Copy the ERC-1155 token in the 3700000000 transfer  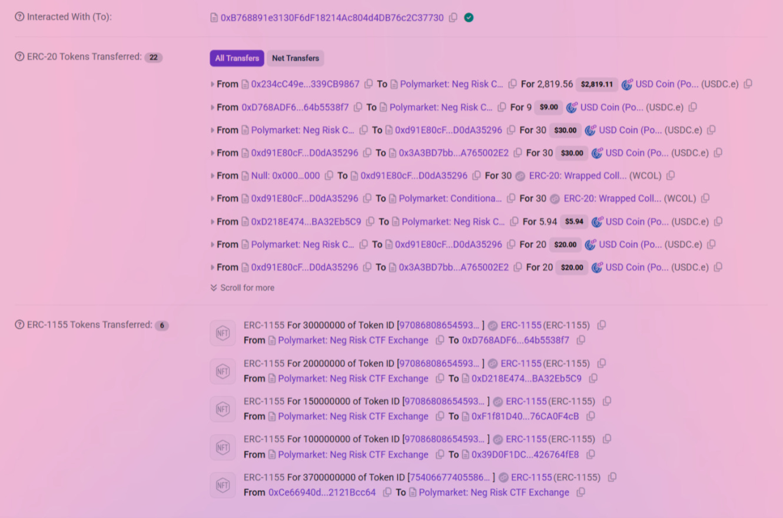tap(612, 477)
